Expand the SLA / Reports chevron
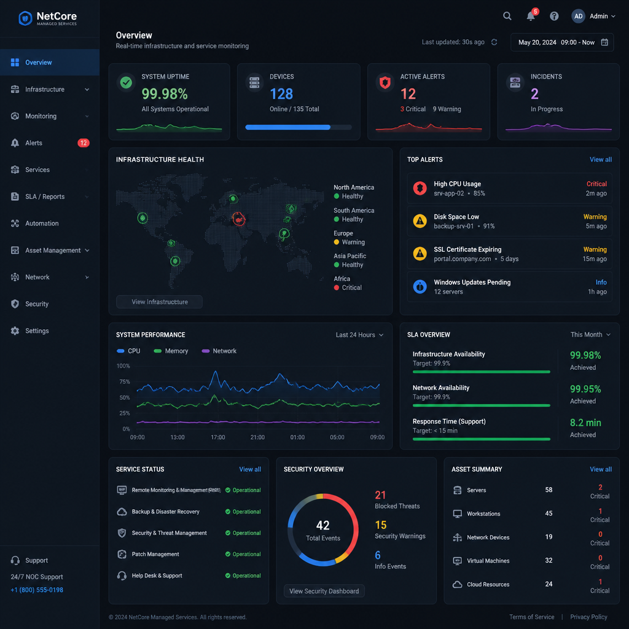 coord(87,197)
